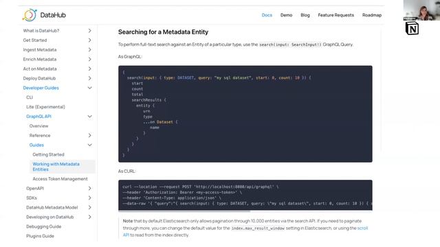Screen dimensions: 440x247
Task: Open Act on Metadata sidebar item
Action: click(40, 69)
